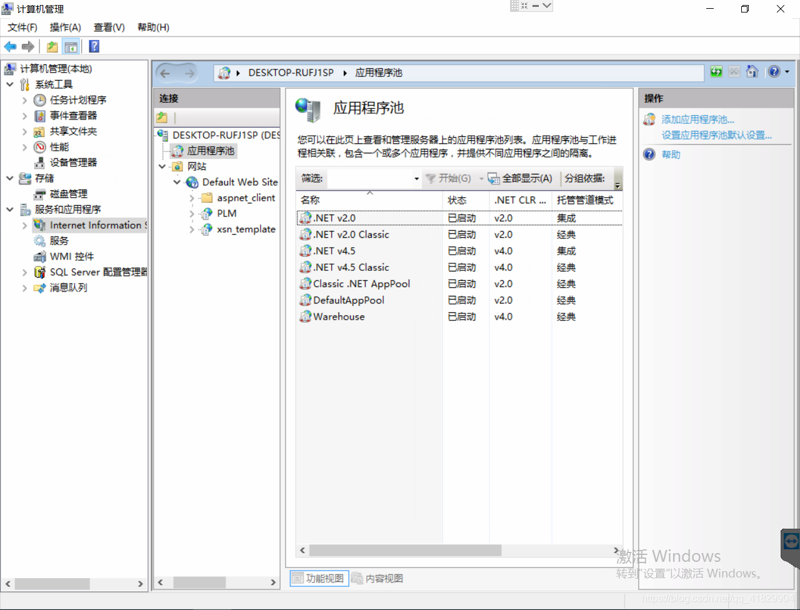Image resolution: width=800 pixels, height=610 pixels.
Task: Collapse the Default Web Site node
Action: pos(177,182)
